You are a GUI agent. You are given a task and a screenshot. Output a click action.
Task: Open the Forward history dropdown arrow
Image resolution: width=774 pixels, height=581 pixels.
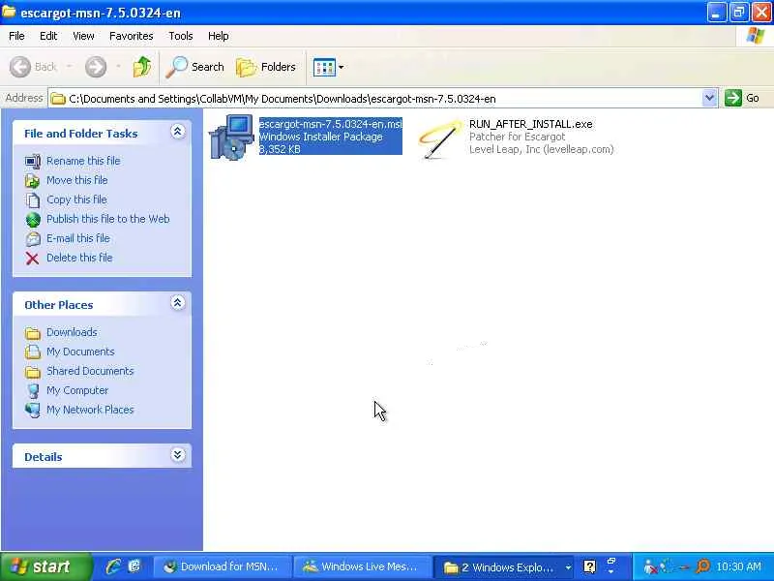pos(118,66)
